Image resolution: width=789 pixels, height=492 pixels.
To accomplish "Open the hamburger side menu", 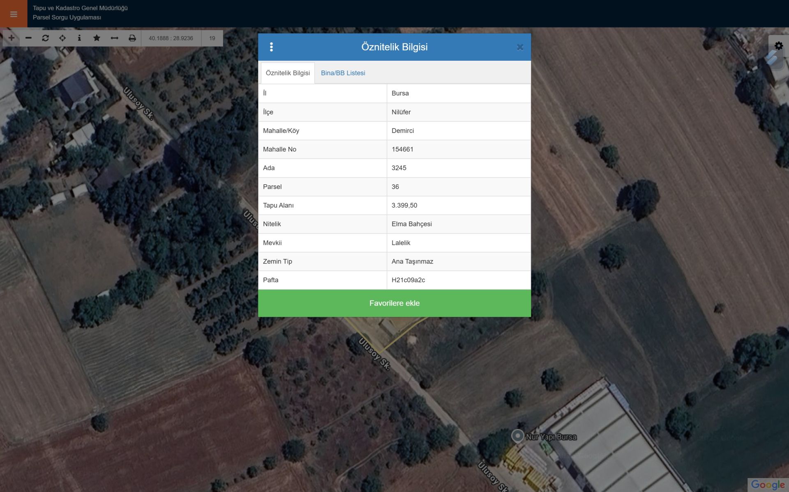I will (14, 14).
